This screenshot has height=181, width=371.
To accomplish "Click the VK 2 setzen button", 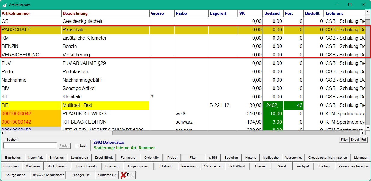I will (x=213, y=166).
